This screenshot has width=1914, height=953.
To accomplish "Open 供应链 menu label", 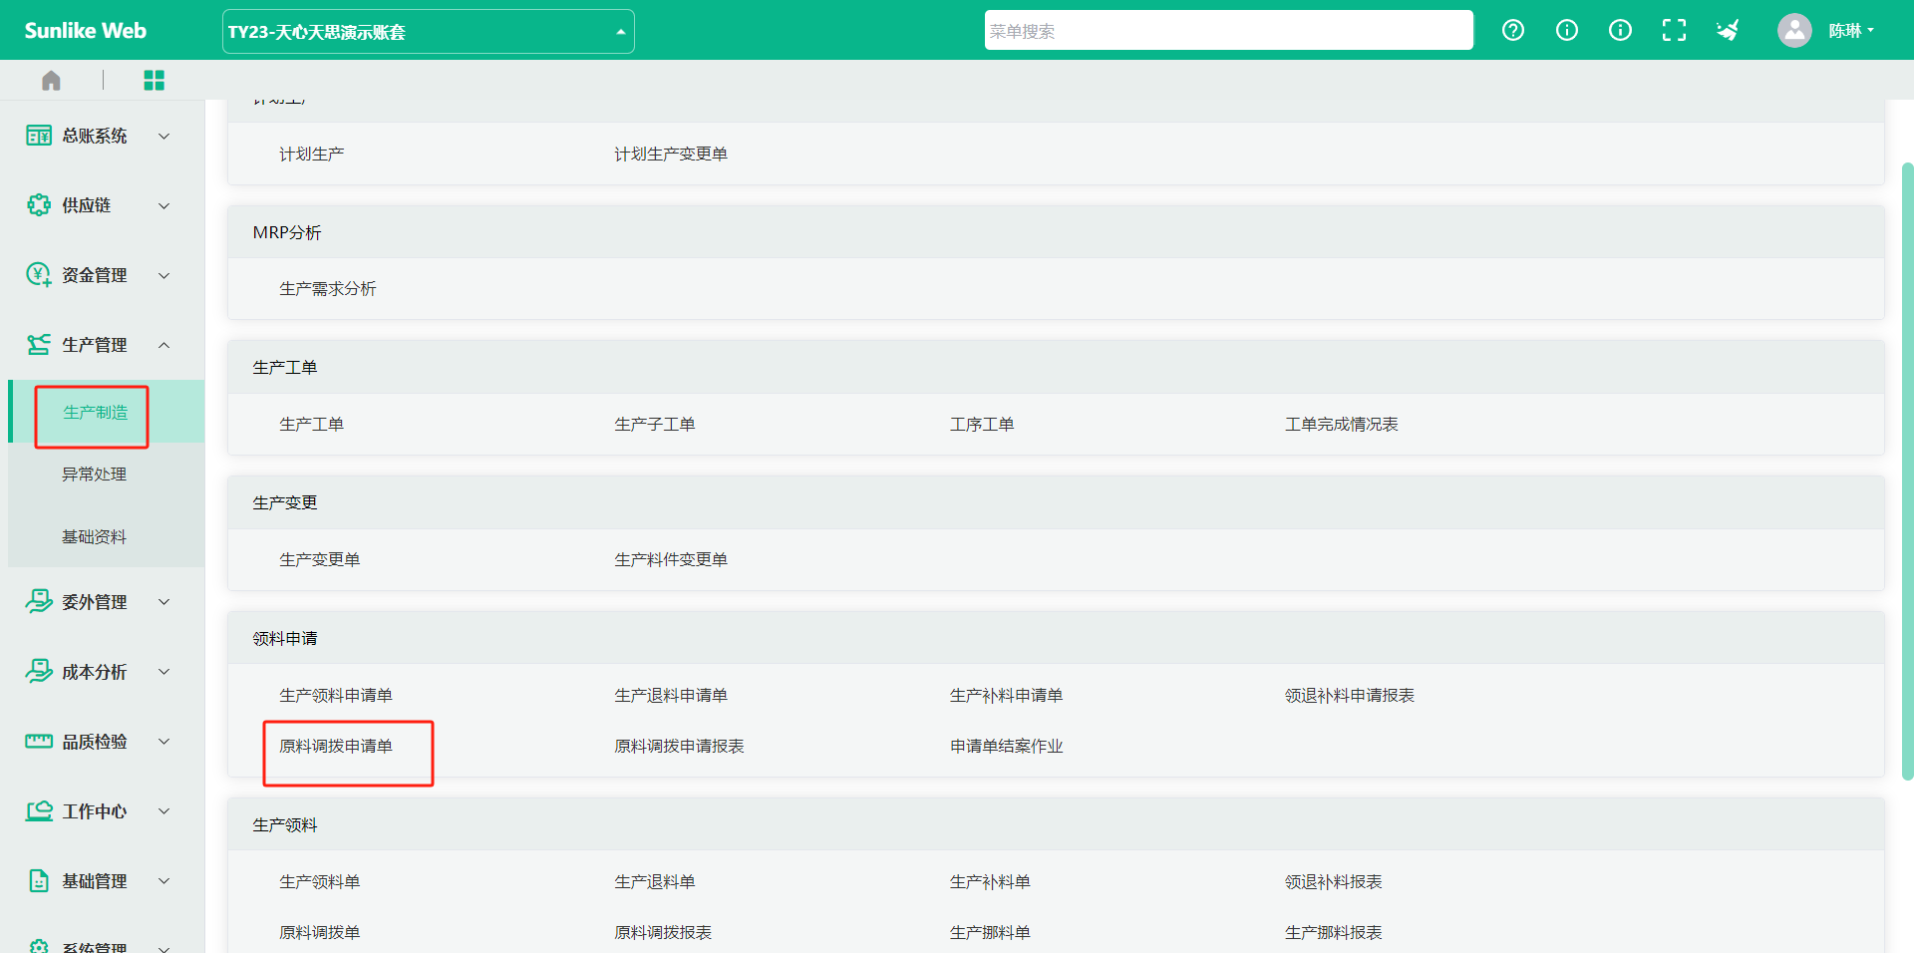I will point(87,205).
